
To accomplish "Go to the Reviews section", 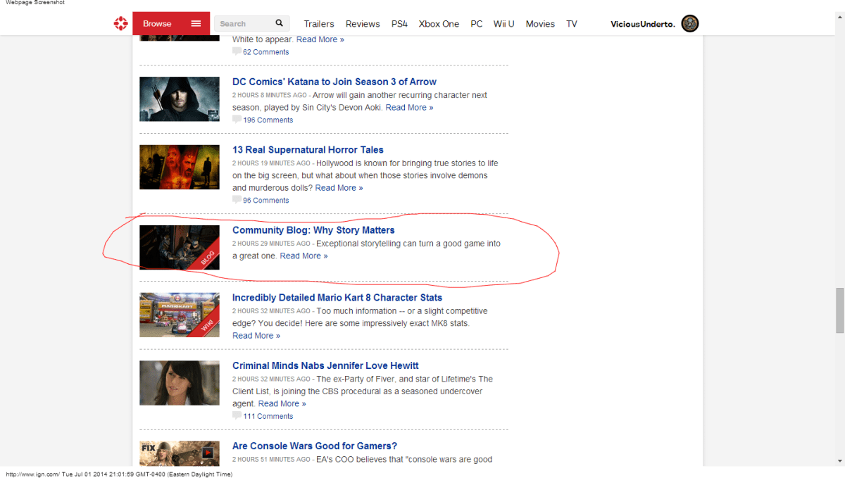I will click(363, 24).
